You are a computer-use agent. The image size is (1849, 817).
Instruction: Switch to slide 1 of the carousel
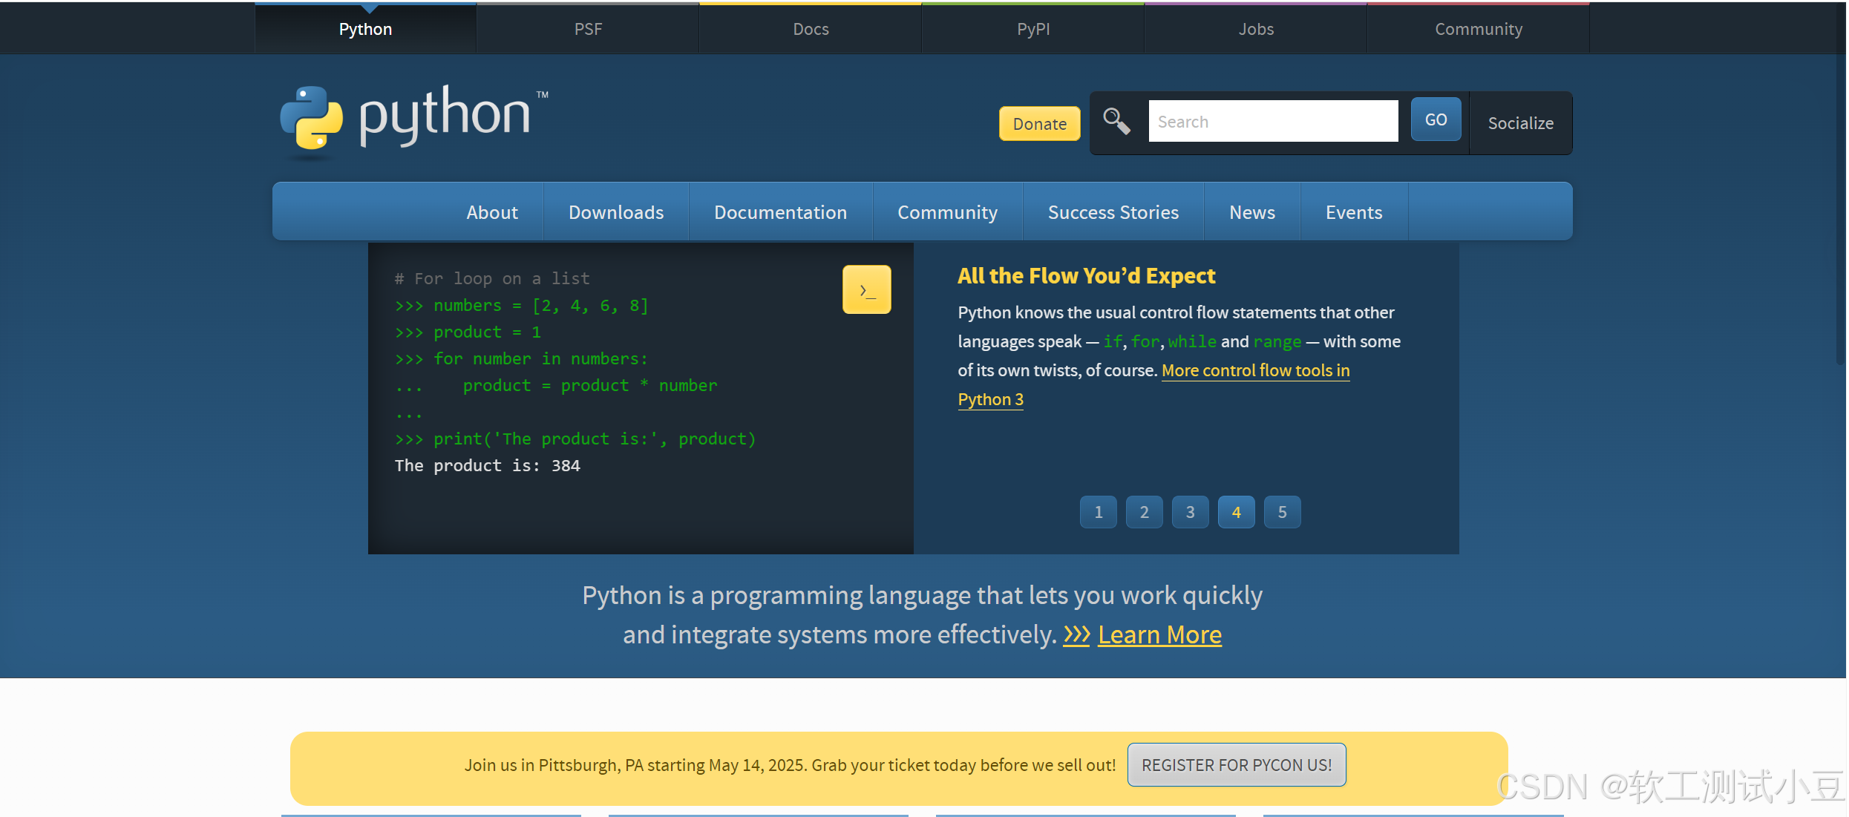(1098, 512)
